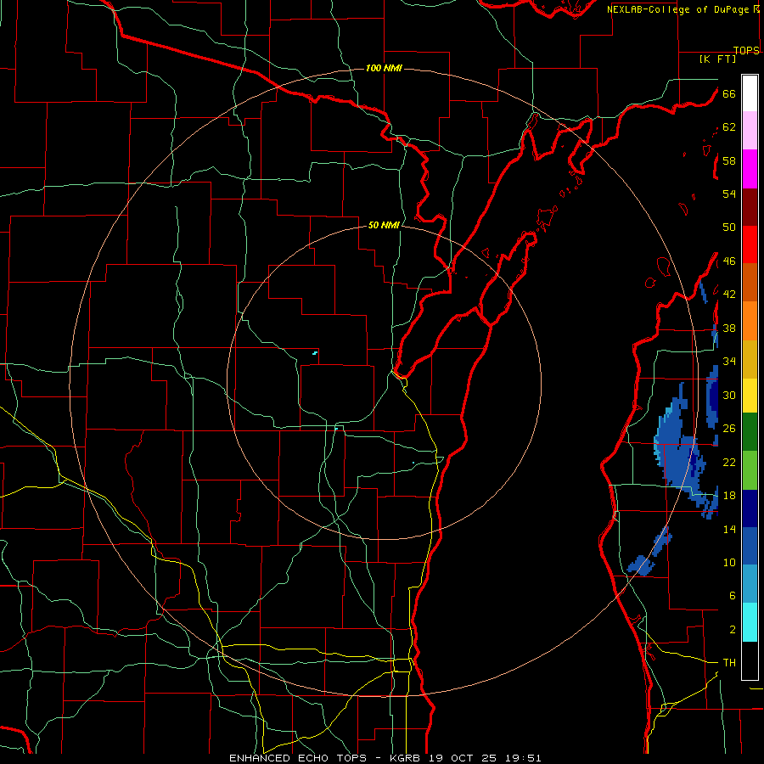Click the light pink legend swatch

750,130
